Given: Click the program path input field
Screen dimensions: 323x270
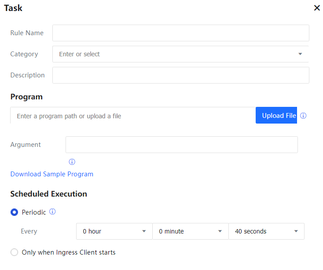Looking at the screenshot, I should point(132,116).
